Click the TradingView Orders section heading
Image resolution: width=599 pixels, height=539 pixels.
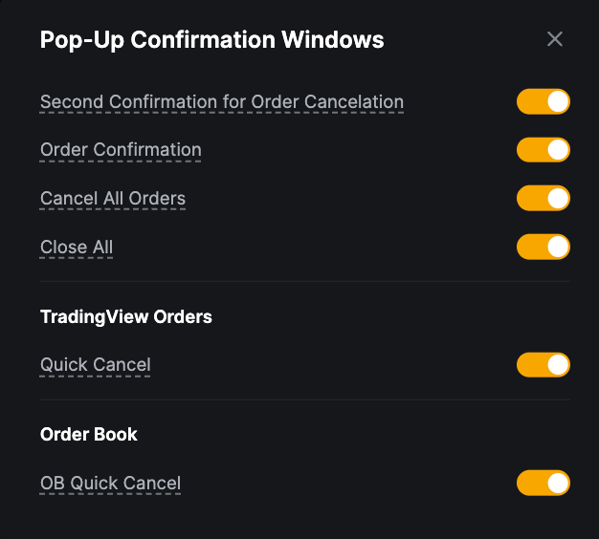[x=126, y=316]
